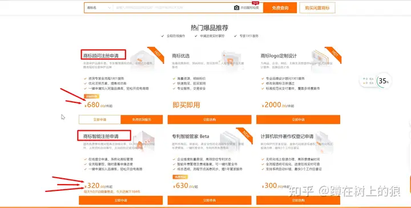Click the daily limited-sale notice under ¥320

tap(112, 192)
